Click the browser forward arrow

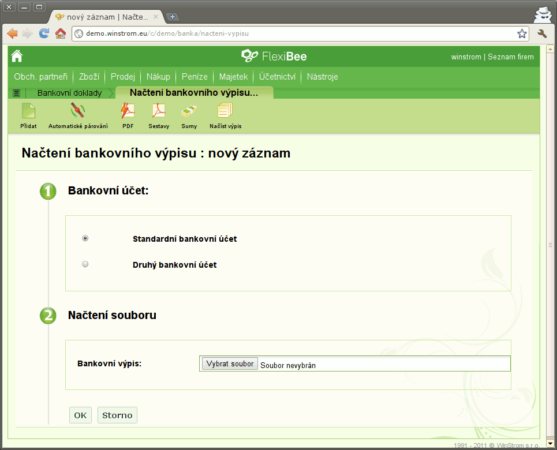pos(27,33)
